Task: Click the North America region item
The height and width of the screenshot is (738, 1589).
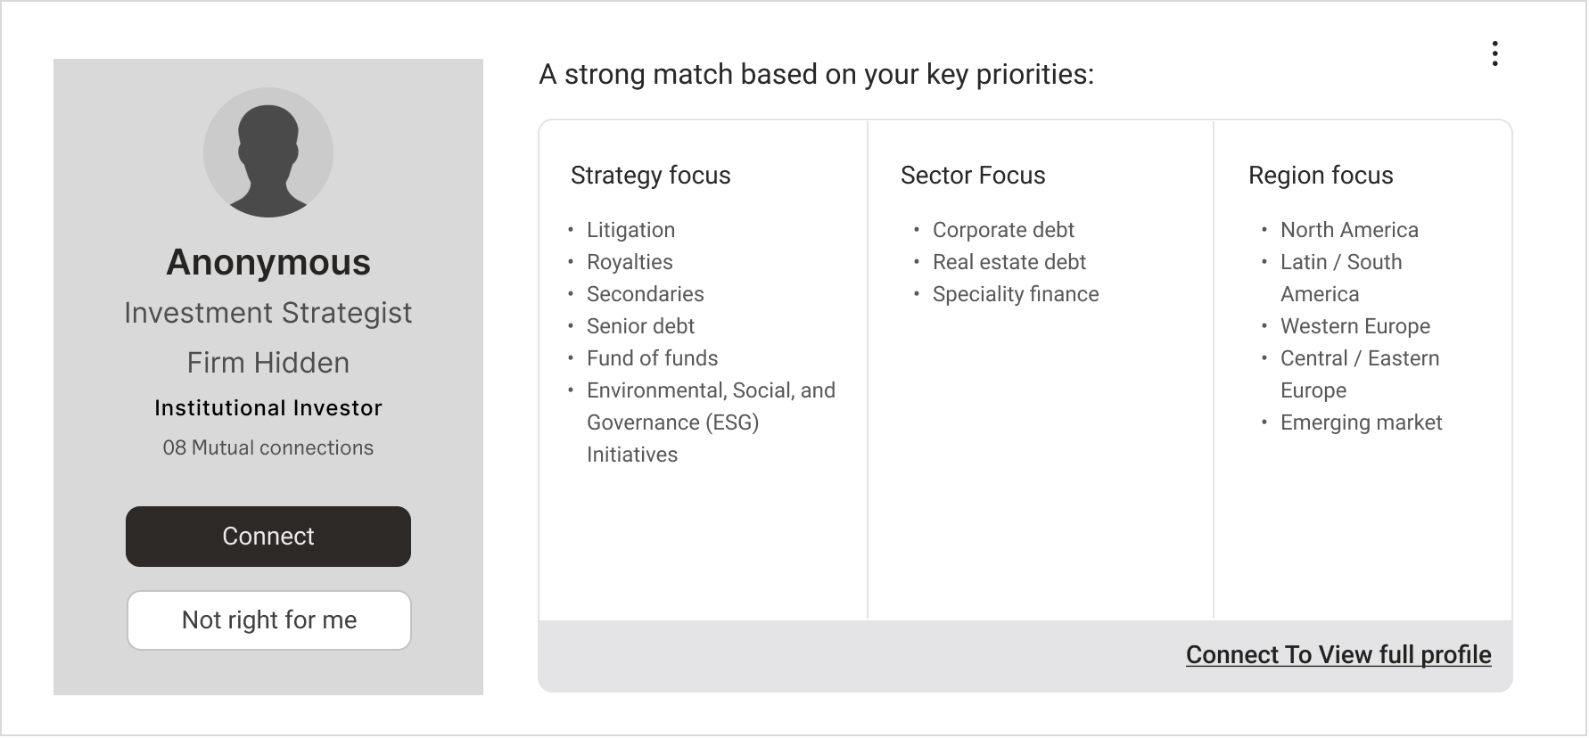Action: pos(1348,230)
